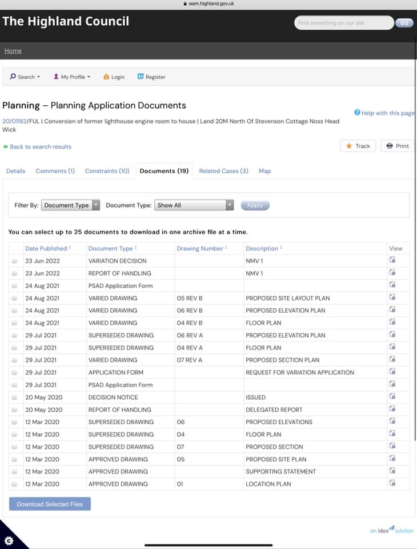This screenshot has height=549, width=417.
Task: Open the 20/01182 reference link
Action: [14, 121]
